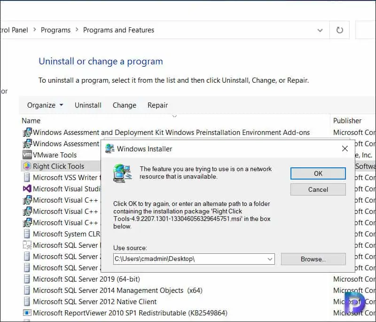Click the ReportViewer 2010 SP1 icon
376x322 pixels.
(27, 313)
